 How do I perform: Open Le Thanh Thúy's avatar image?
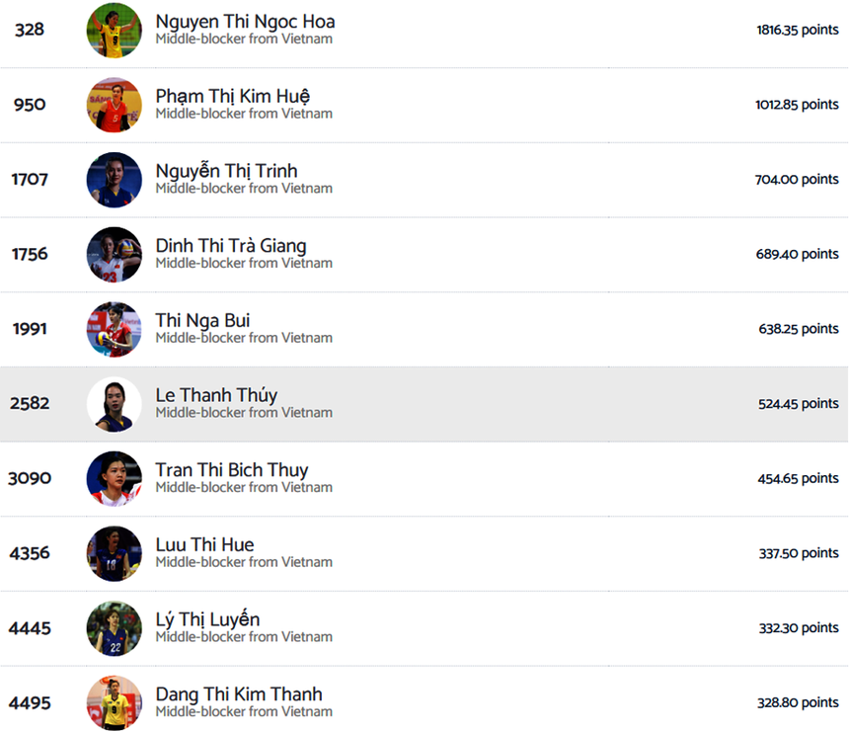click(114, 404)
